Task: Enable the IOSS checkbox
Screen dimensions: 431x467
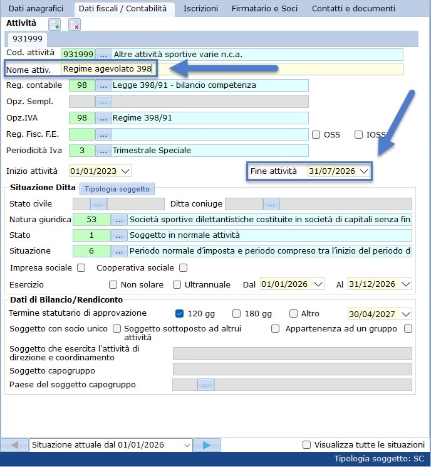Action: click(358, 134)
